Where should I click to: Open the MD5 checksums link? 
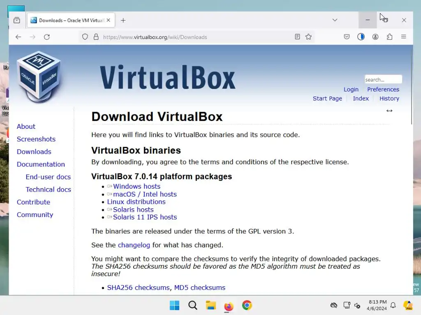tap(199, 288)
